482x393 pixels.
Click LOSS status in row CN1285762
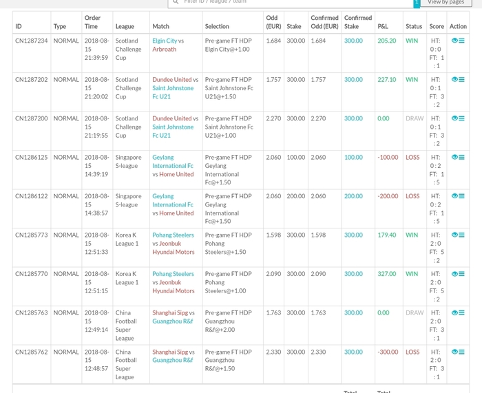pyautogui.click(x=412, y=352)
